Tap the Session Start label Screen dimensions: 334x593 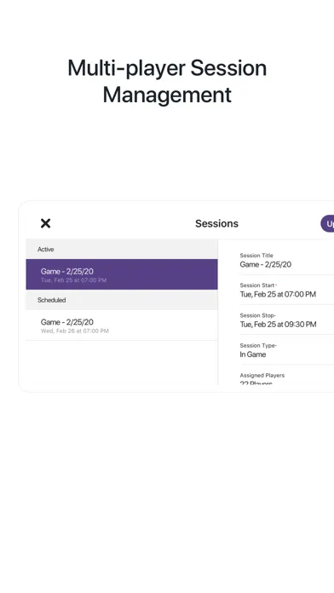(257, 285)
